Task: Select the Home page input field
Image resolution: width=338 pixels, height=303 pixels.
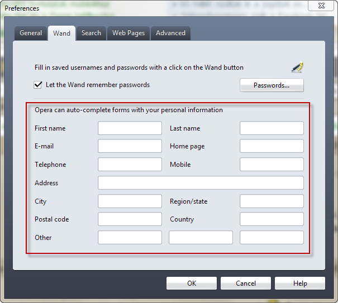Action: tap(272, 146)
